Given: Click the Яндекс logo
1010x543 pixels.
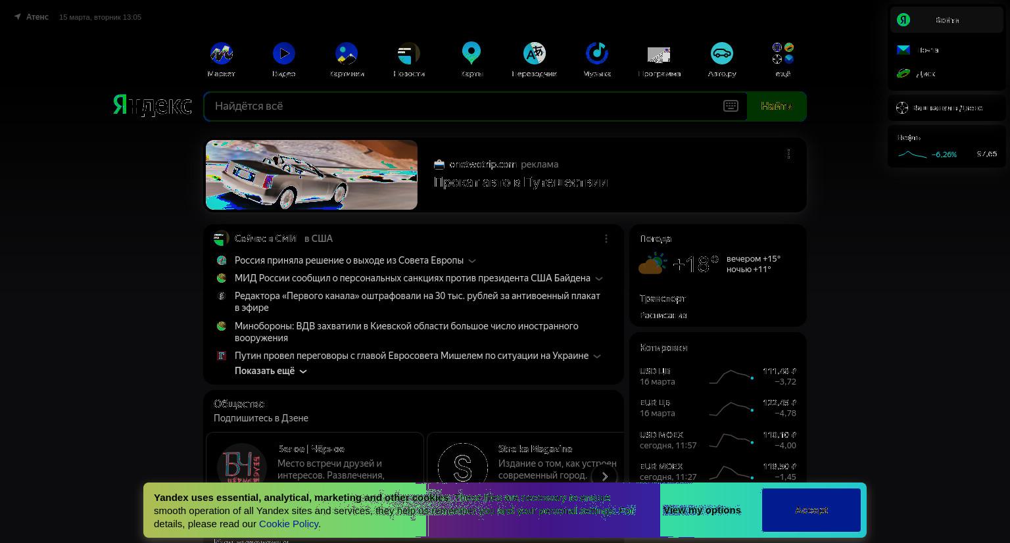Looking at the screenshot, I should point(152,105).
